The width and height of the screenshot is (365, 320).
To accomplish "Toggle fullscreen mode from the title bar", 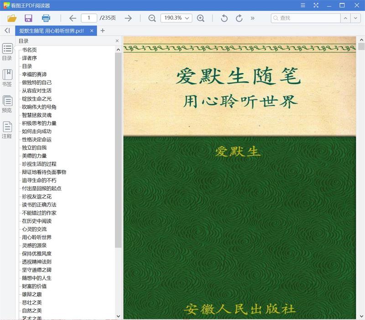I will point(315,5).
